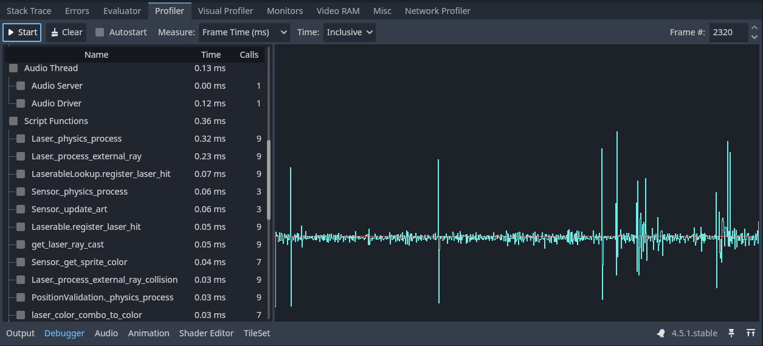The image size is (763, 346).
Task: Click the Frame # number field
Action: tap(727, 32)
